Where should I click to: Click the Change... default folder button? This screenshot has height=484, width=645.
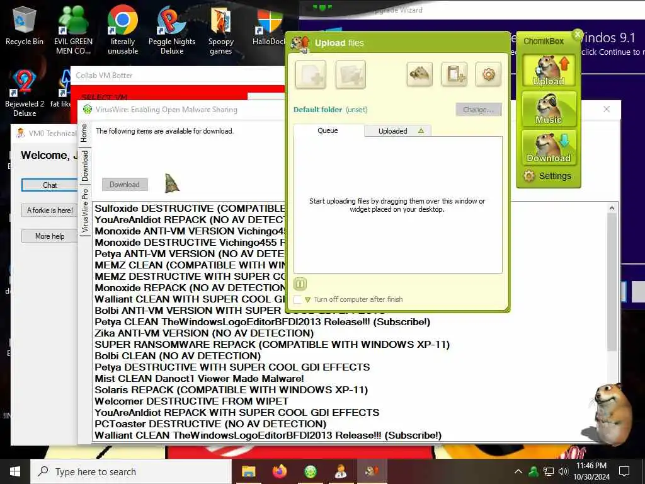(479, 110)
